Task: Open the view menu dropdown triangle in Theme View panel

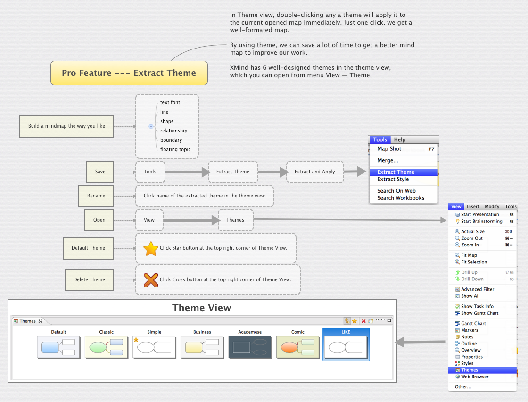Action: coord(377,320)
